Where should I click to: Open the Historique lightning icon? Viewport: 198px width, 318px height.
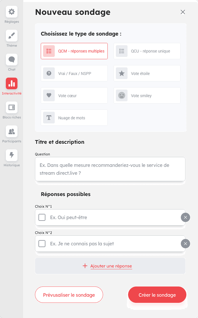tap(12, 155)
